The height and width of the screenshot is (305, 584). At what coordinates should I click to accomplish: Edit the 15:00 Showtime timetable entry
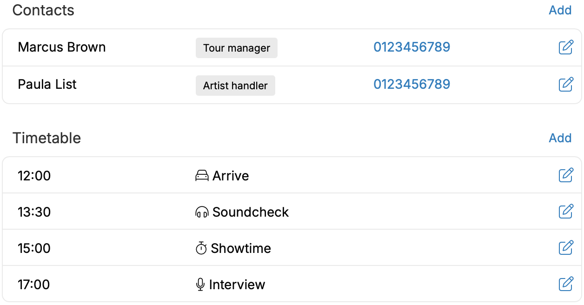click(x=565, y=248)
